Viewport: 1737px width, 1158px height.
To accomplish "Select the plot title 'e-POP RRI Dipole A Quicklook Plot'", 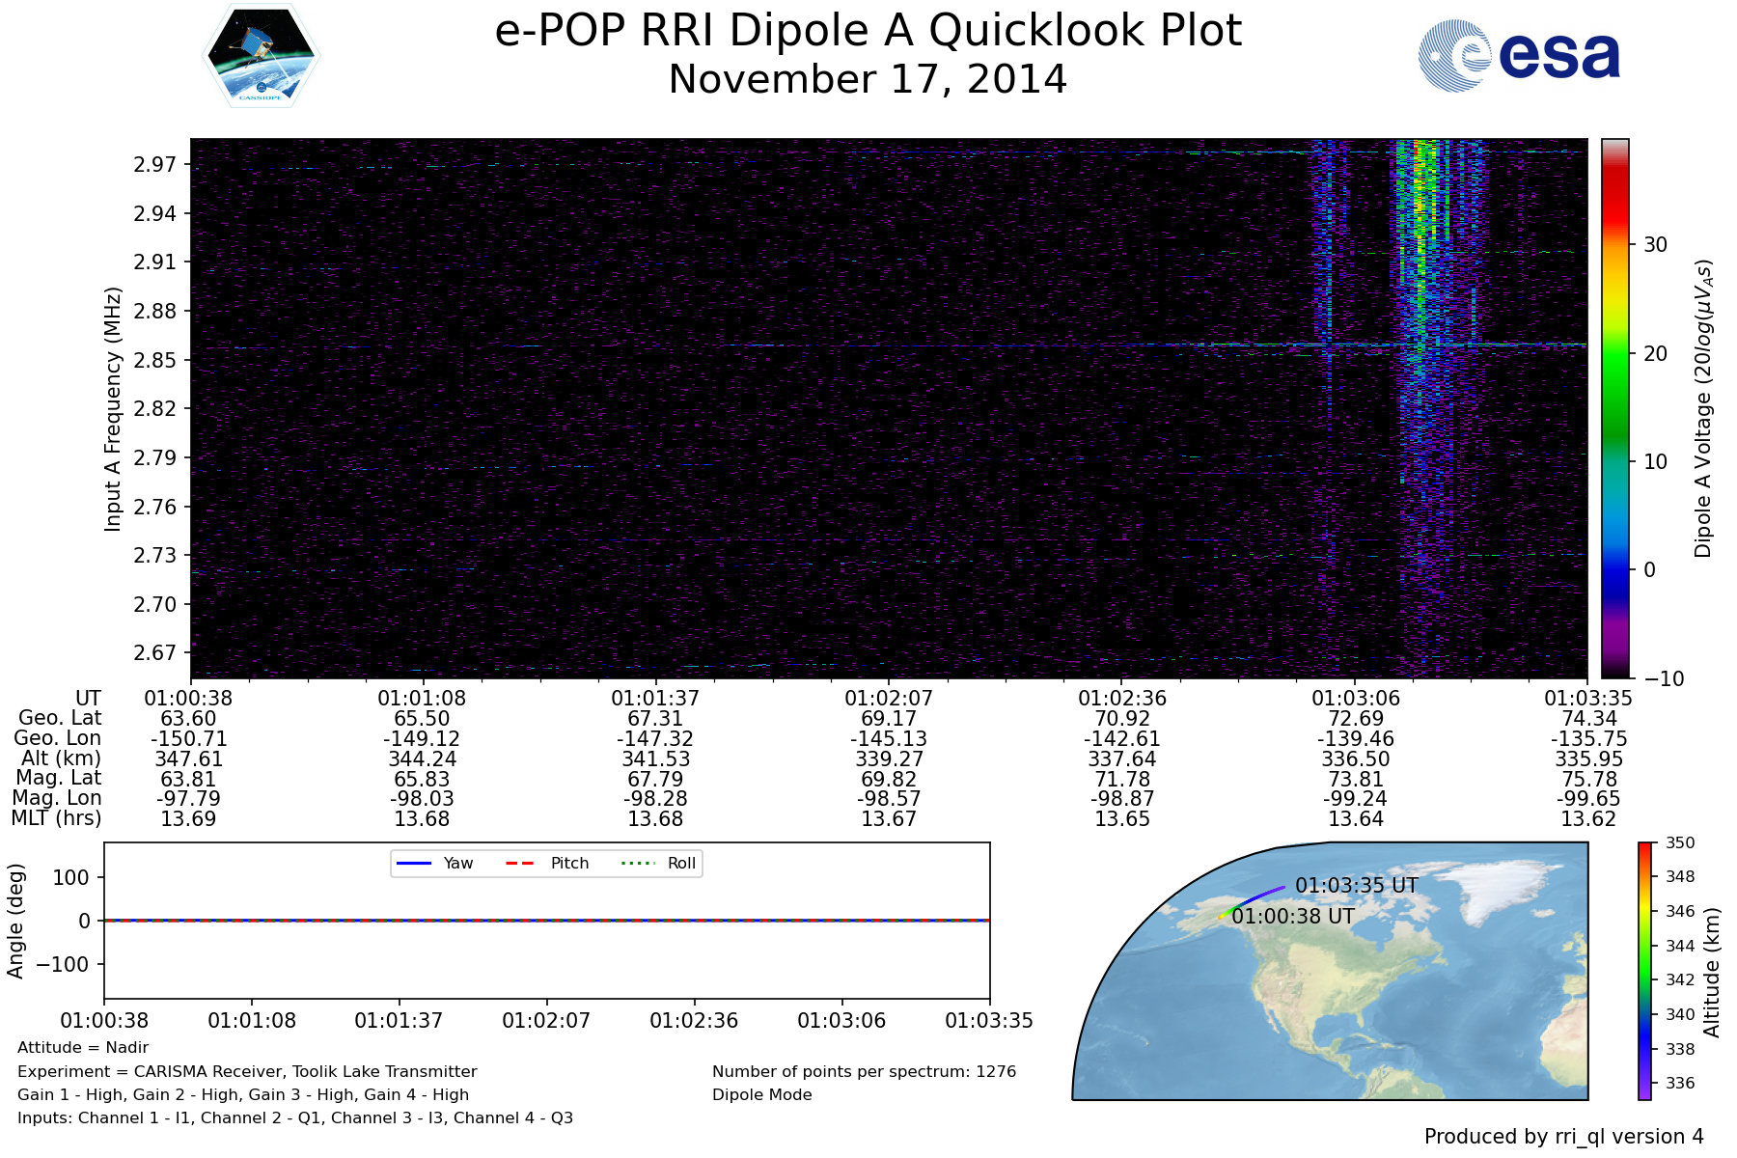I will pos(868,31).
